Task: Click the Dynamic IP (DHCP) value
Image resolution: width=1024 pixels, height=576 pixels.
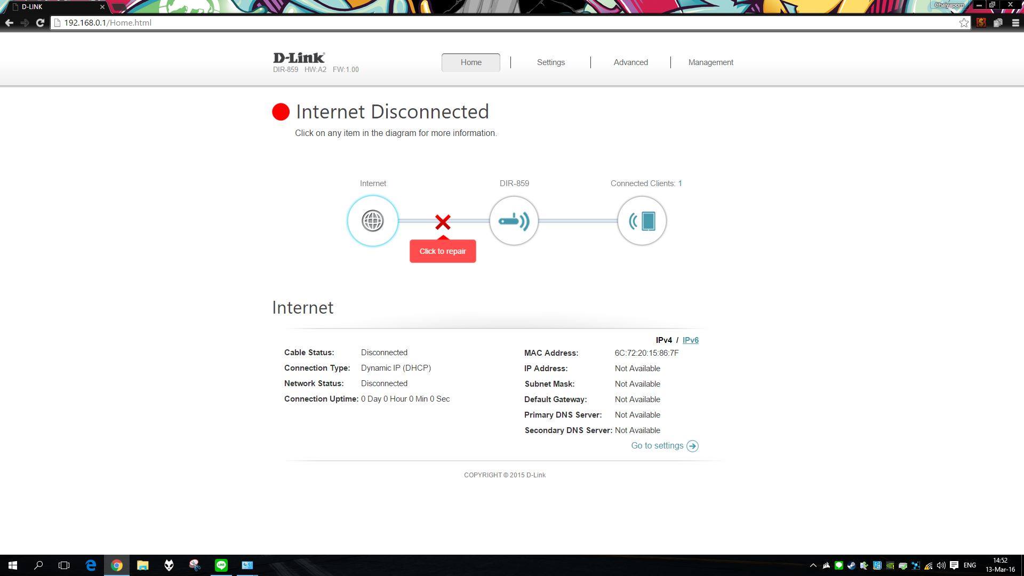Action: (x=396, y=368)
